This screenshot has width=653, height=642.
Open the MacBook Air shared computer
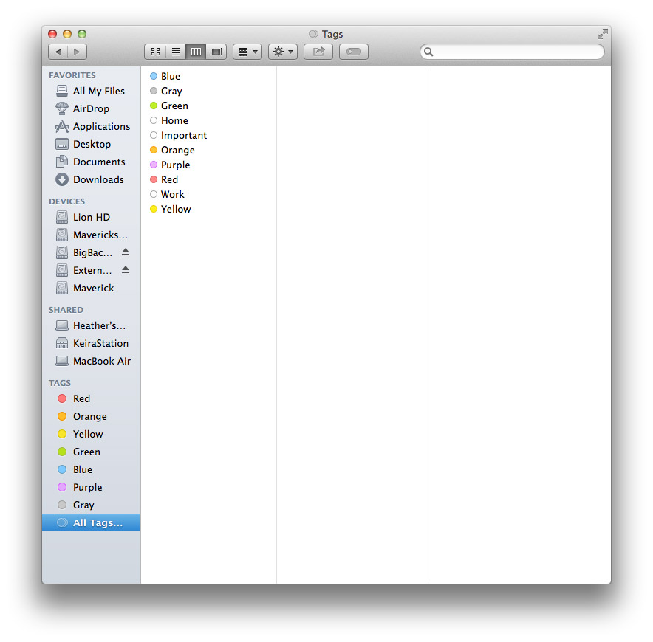click(91, 361)
